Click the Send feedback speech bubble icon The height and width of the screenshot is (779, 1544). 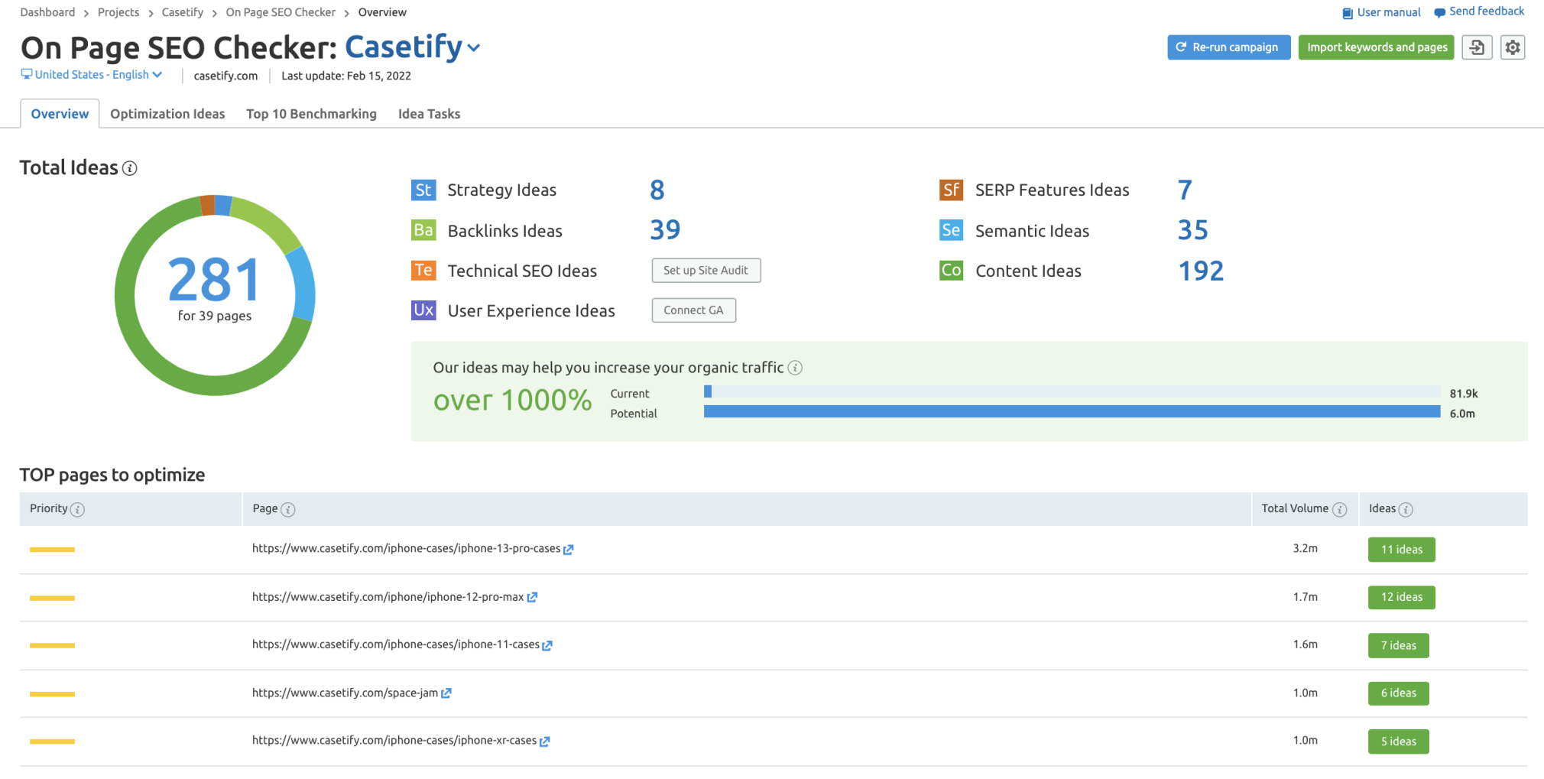(x=1439, y=13)
